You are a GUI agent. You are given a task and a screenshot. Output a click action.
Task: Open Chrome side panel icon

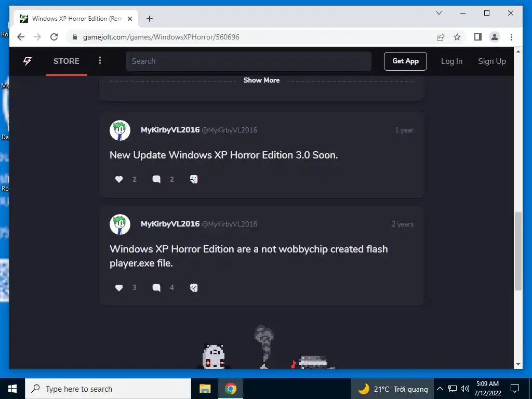478,37
